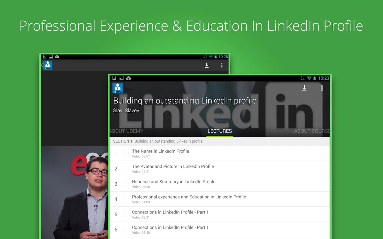Open lecture 6 Connections in LinkedIn Profile - Part 1
Viewport: 383px width, 239px height.
[x=220, y=230]
